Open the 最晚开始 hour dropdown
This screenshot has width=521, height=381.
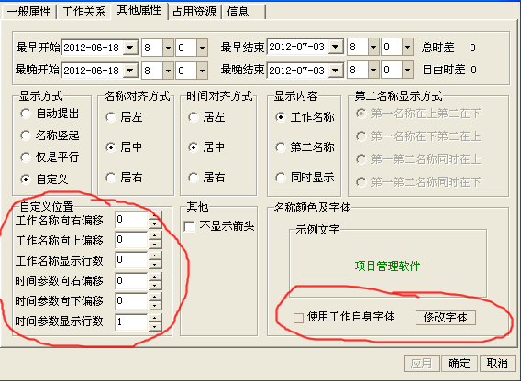click(168, 71)
